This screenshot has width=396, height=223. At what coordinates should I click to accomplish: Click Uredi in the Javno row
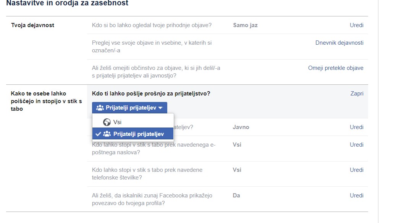point(356,127)
